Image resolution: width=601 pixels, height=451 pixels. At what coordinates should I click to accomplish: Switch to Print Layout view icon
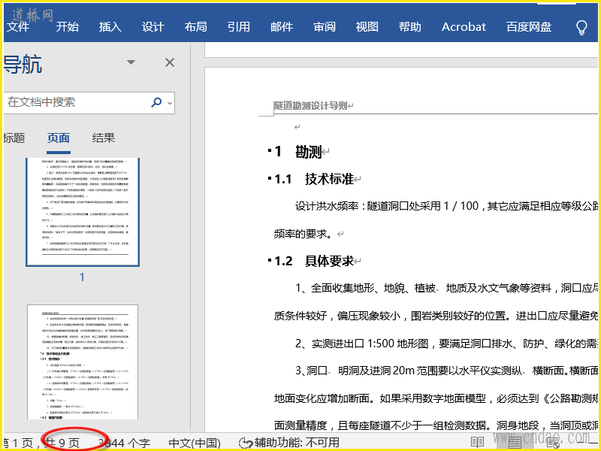(515, 443)
